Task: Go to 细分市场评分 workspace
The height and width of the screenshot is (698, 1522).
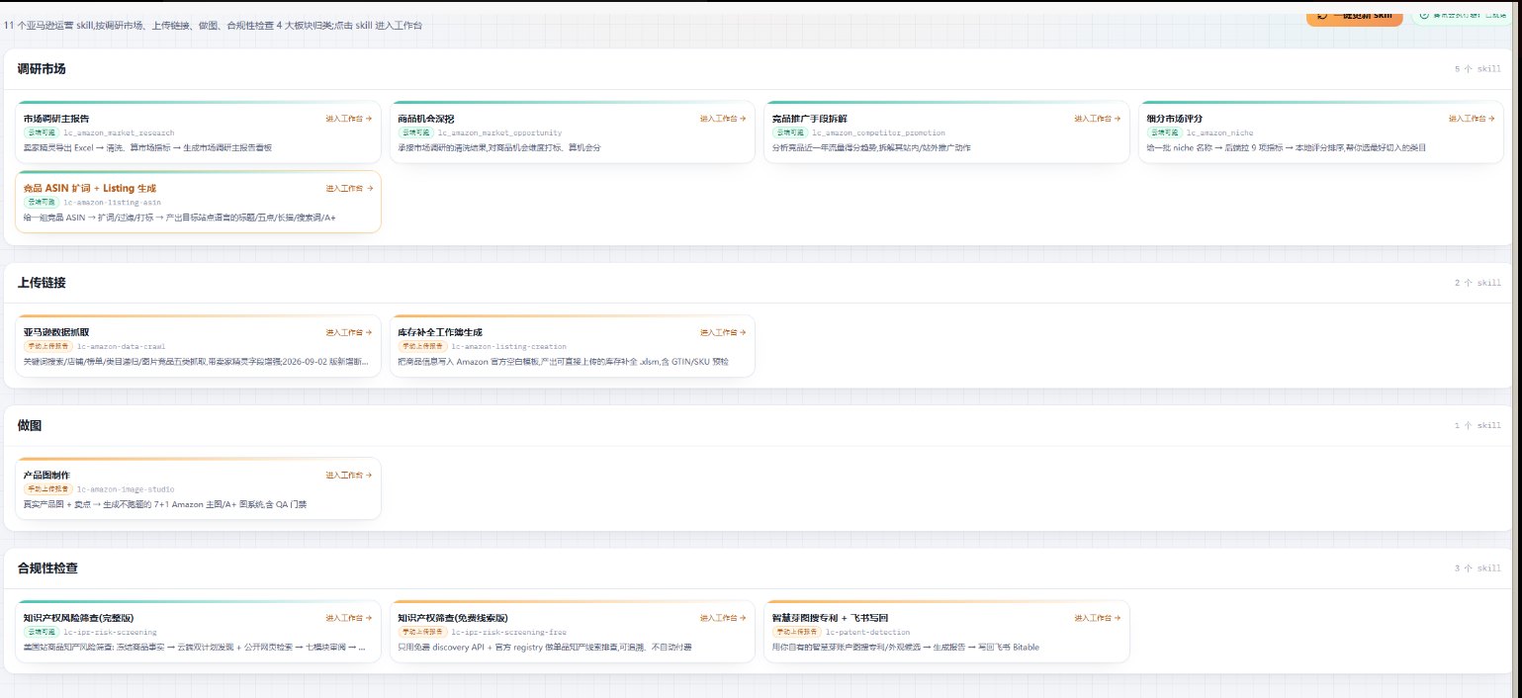Action: tap(1472, 119)
